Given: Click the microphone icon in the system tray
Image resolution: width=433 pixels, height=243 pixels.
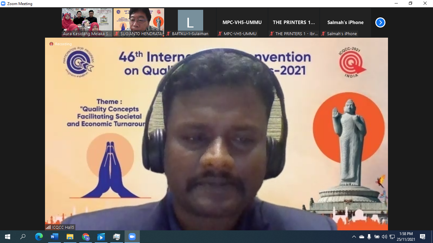Looking at the screenshot, I should pos(369,237).
